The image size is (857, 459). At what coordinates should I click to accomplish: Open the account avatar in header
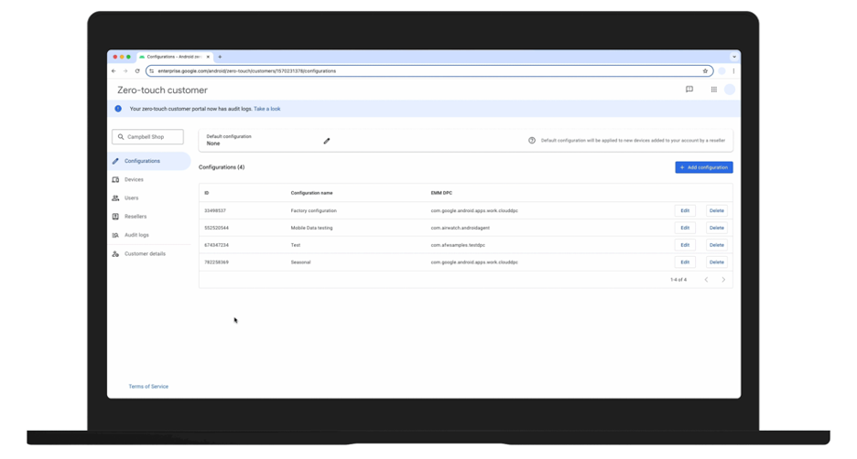click(x=730, y=90)
